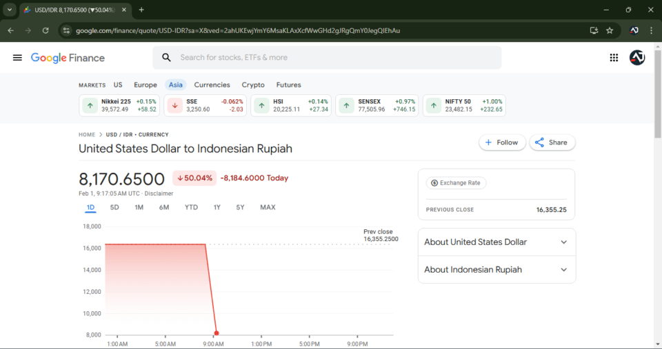Click the install app icon in address bar
This screenshot has height=349, width=662.
click(594, 30)
